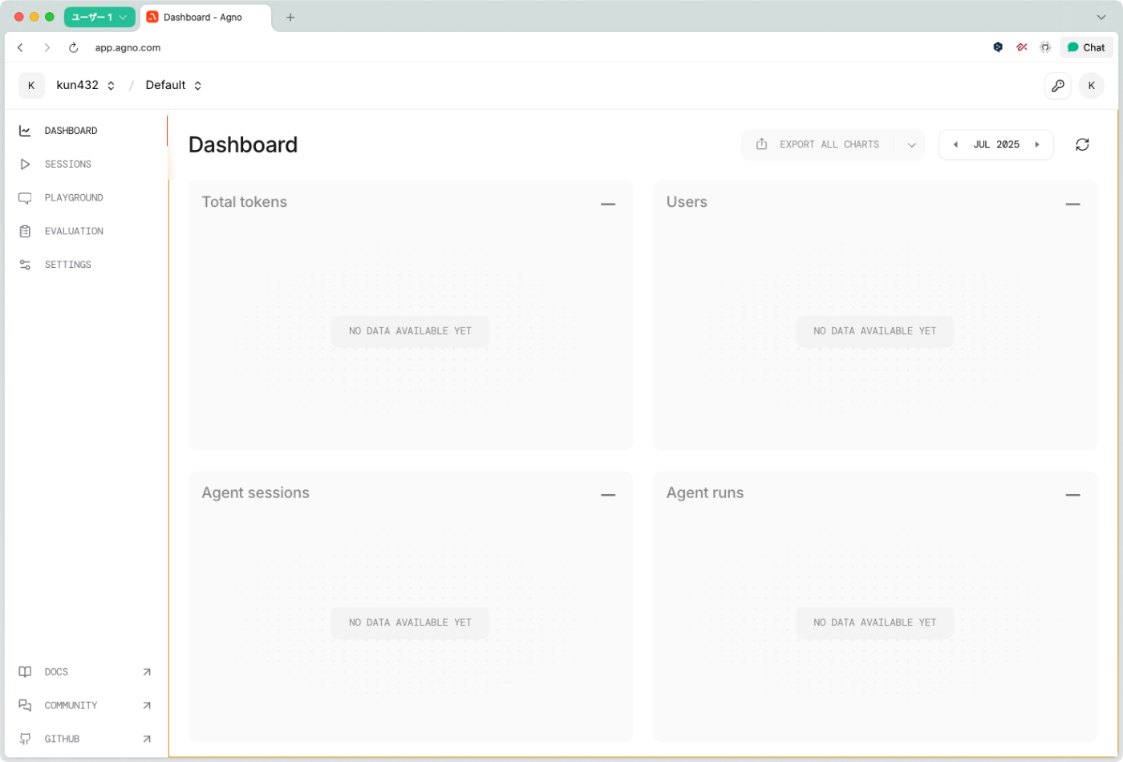The height and width of the screenshot is (762, 1123).
Task: Click the Settings sliders icon
Action: pyautogui.click(x=25, y=265)
